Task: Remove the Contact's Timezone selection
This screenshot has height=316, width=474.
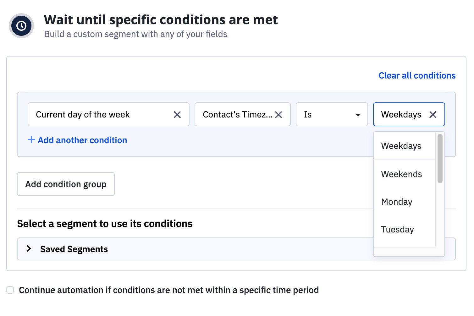Action: click(278, 115)
